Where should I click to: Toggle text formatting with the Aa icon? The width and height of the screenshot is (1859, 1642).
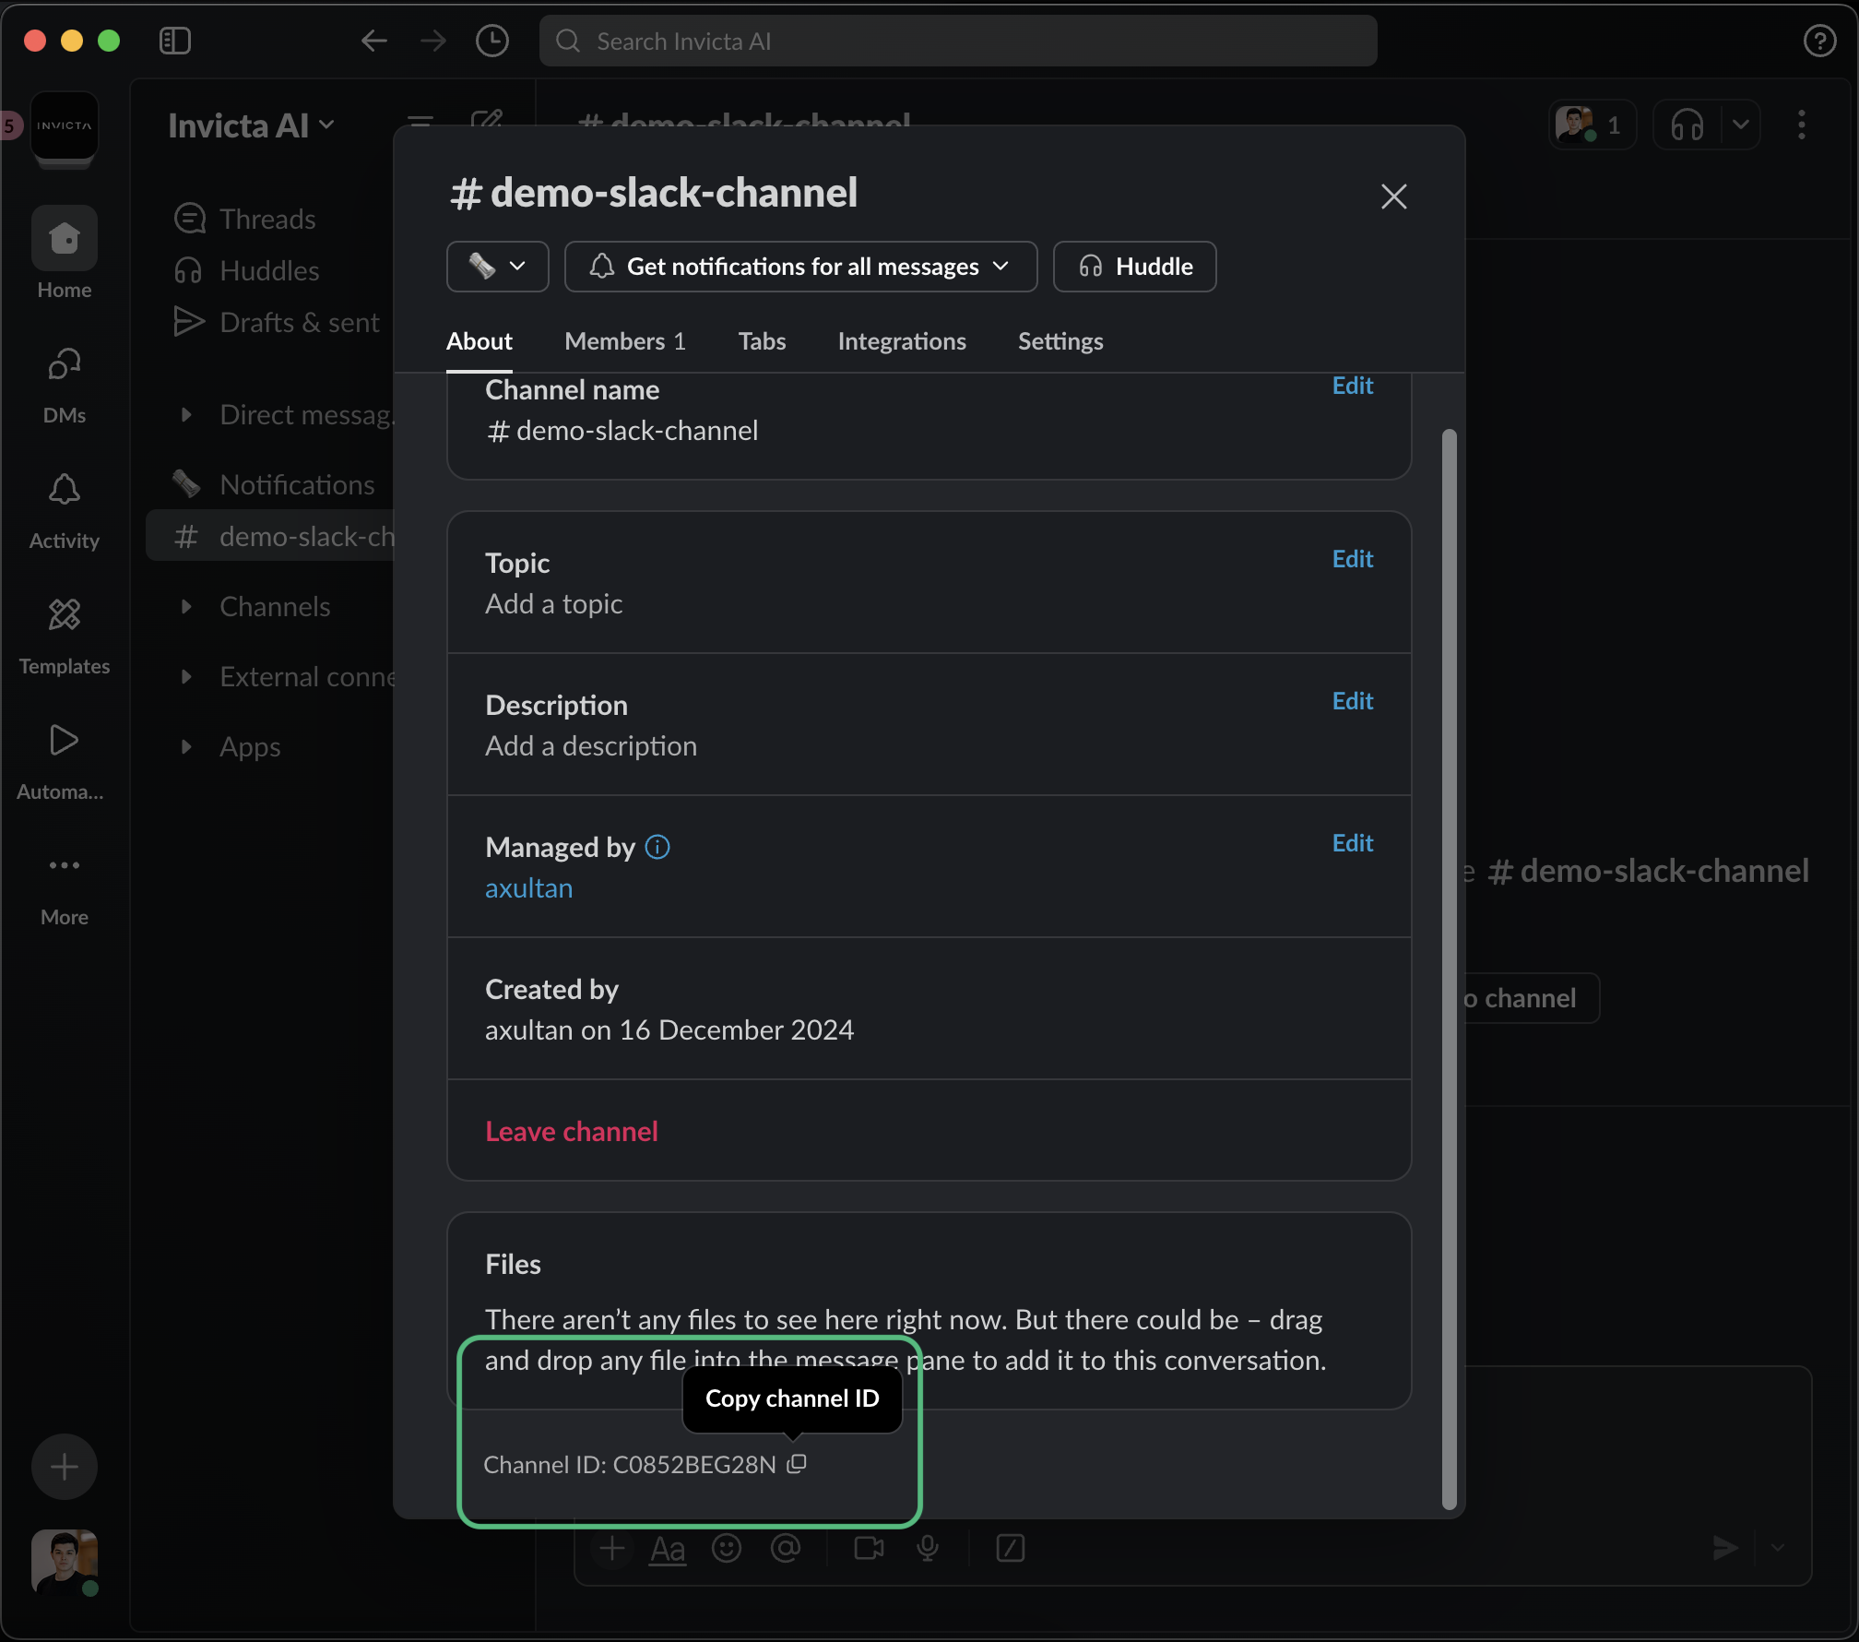668,1548
